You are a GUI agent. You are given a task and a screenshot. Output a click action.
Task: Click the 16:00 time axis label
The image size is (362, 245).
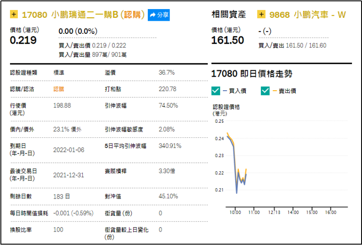[330, 212]
